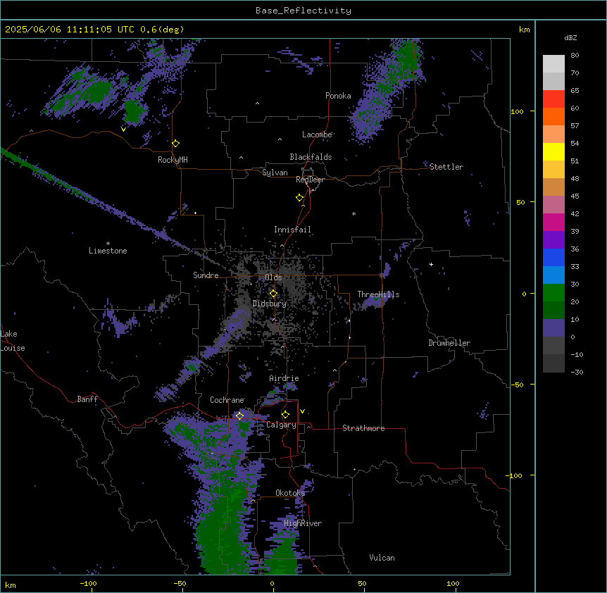The width and height of the screenshot is (607, 593).
Task: Click the -100 tick on bottom axis
Action: pyautogui.click(x=88, y=583)
